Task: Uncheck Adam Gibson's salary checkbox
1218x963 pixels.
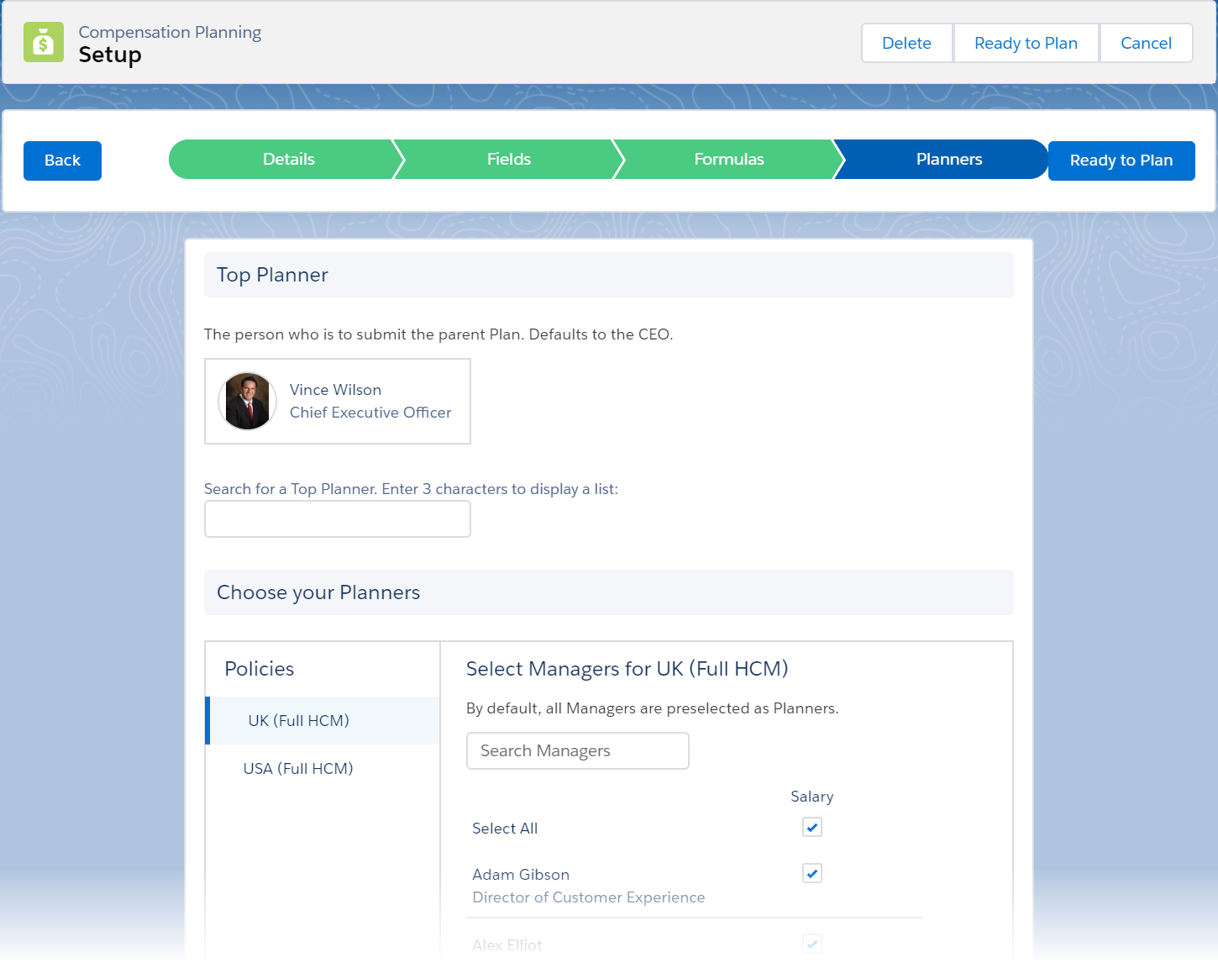Action: click(811, 874)
